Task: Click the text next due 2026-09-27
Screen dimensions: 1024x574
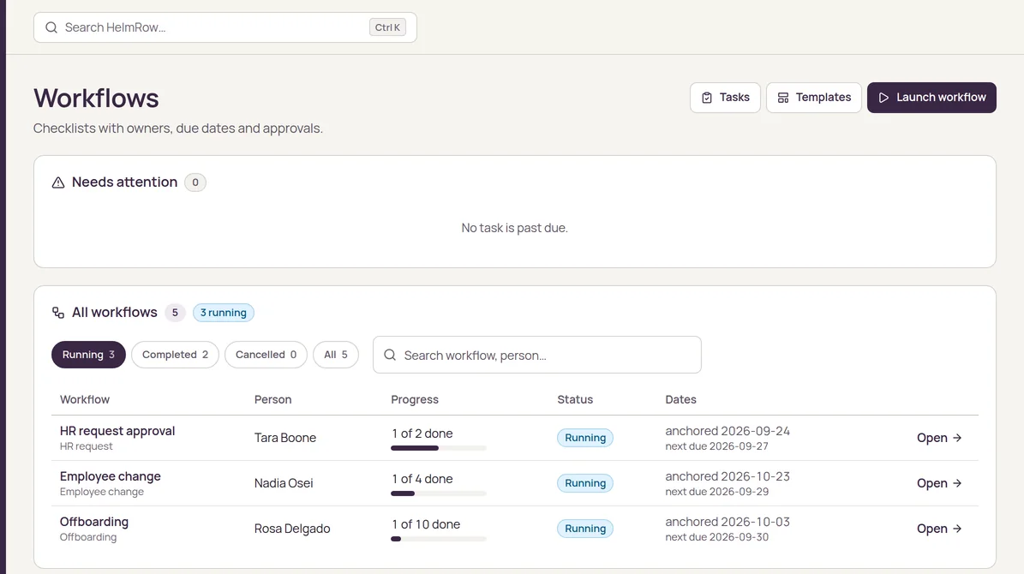Action: 716,446
